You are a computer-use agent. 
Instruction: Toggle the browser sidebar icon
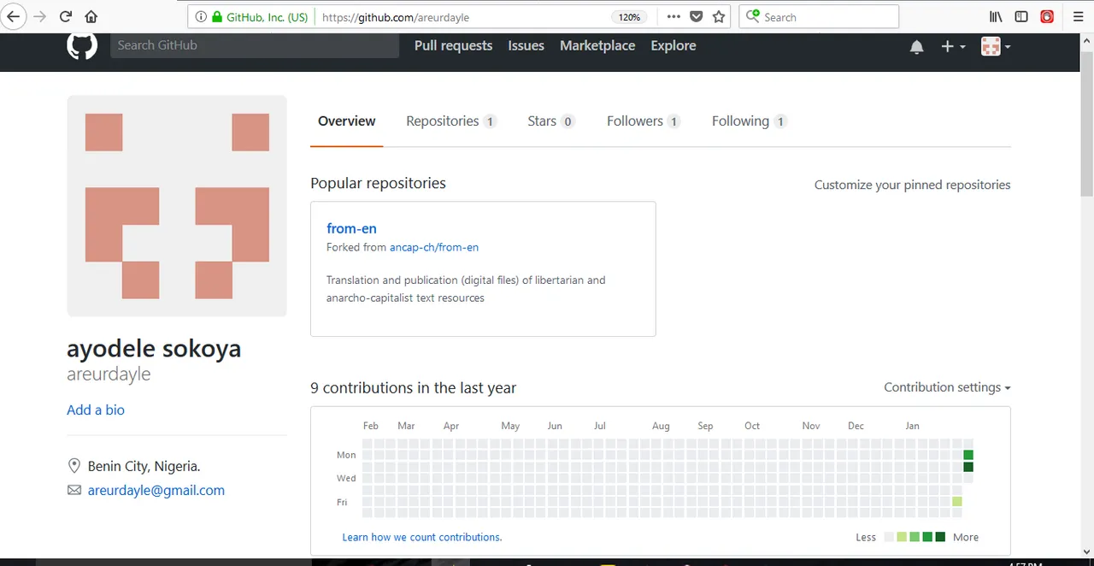coord(1021,16)
